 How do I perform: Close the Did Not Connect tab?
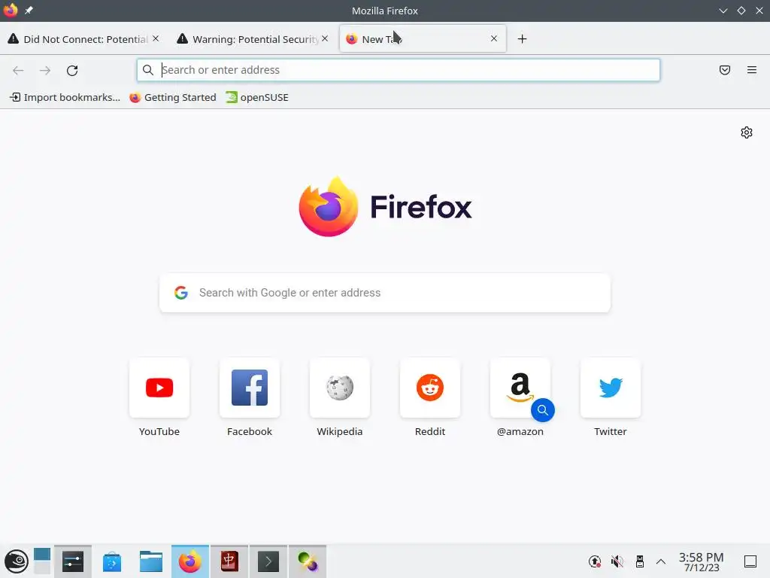[x=156, y=38]
